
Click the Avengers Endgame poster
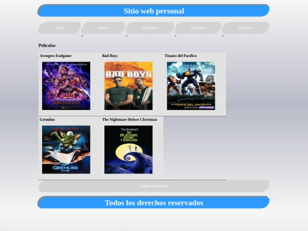[x=66, y=86]
